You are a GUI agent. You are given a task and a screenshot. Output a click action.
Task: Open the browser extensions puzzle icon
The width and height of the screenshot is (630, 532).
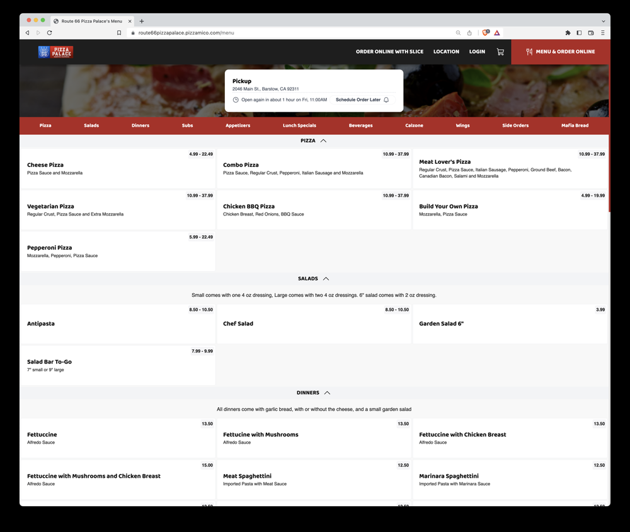568,33
